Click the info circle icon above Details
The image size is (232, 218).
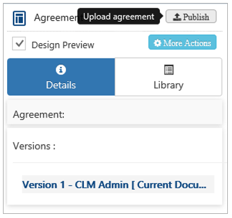61,70
